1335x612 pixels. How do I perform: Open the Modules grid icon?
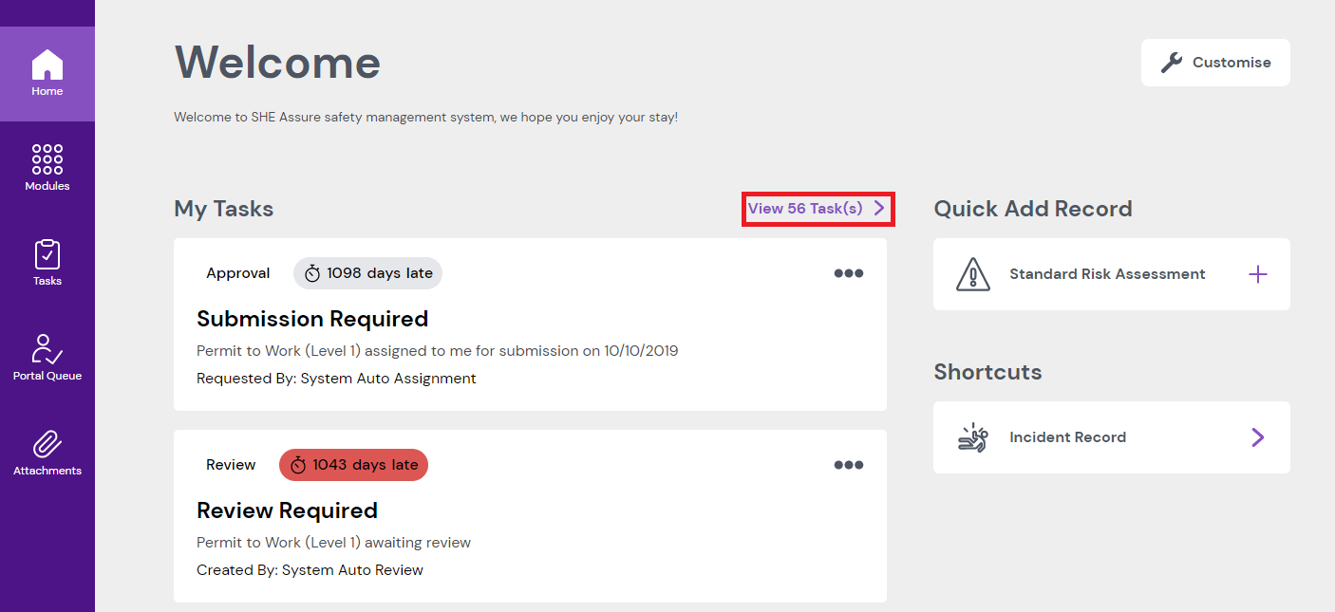(x=47, y=159)
